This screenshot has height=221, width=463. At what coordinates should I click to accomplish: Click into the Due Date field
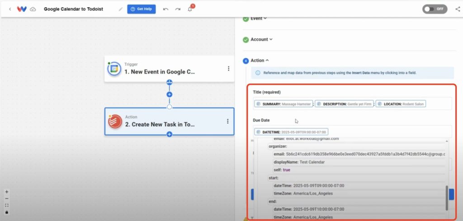click(x=352, y=132)
